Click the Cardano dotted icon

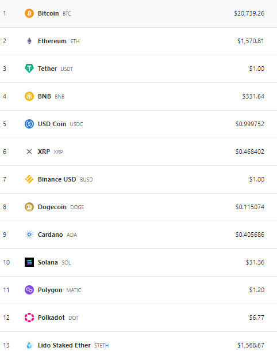(29, 235)
